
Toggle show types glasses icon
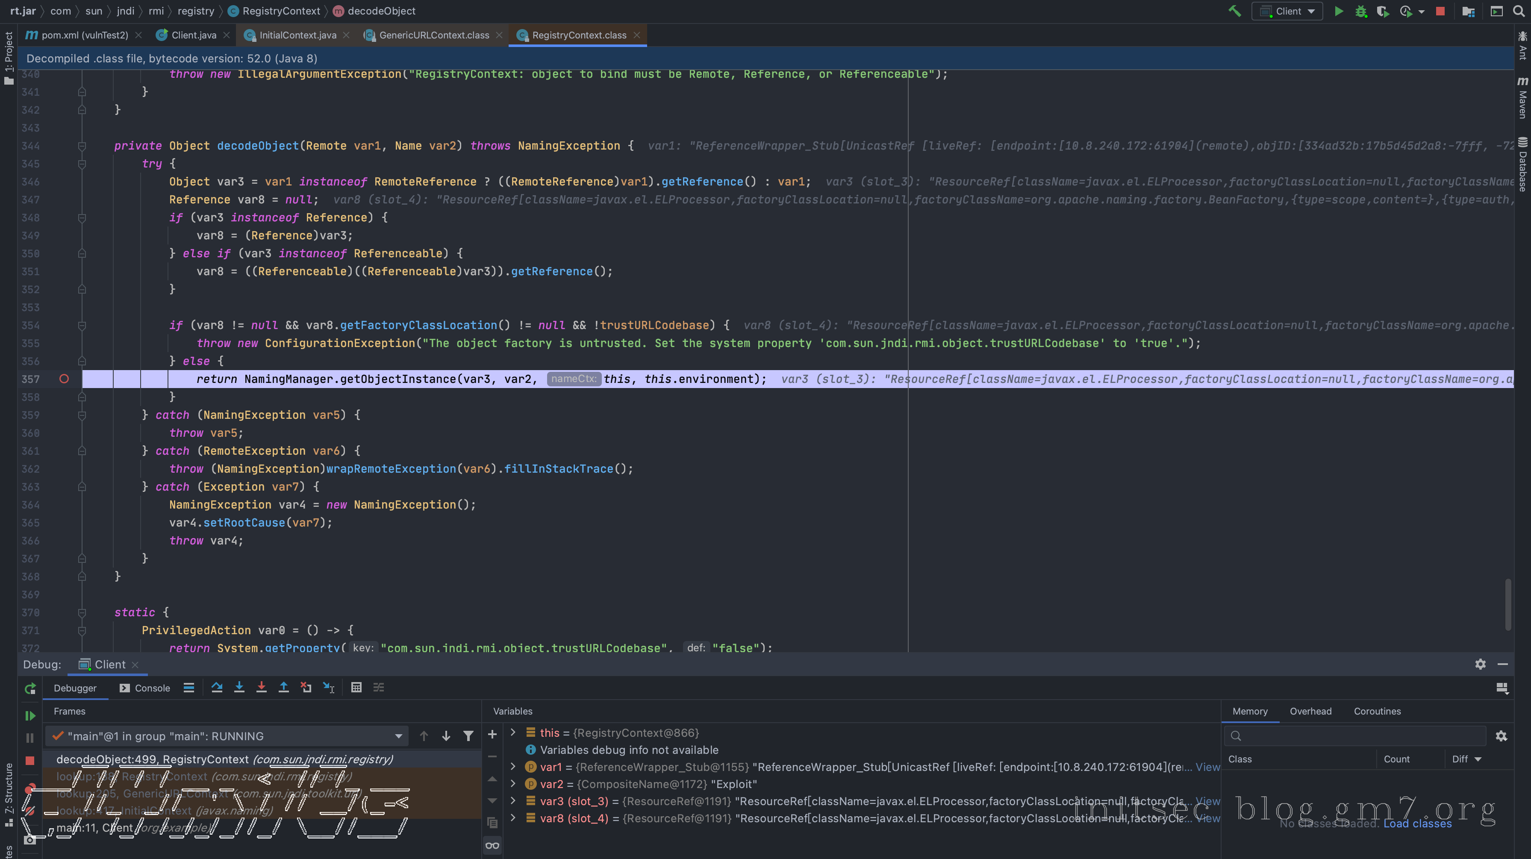coord(492,845)
